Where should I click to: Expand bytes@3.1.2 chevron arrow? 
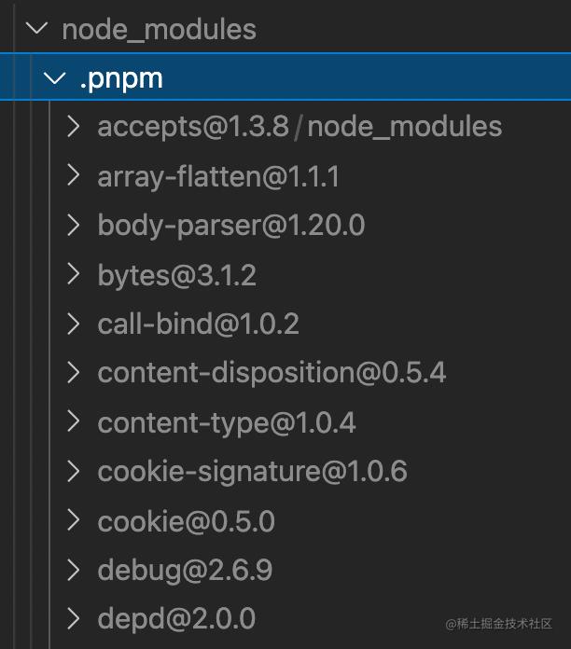pyautogui.click(x=74, y=274)
